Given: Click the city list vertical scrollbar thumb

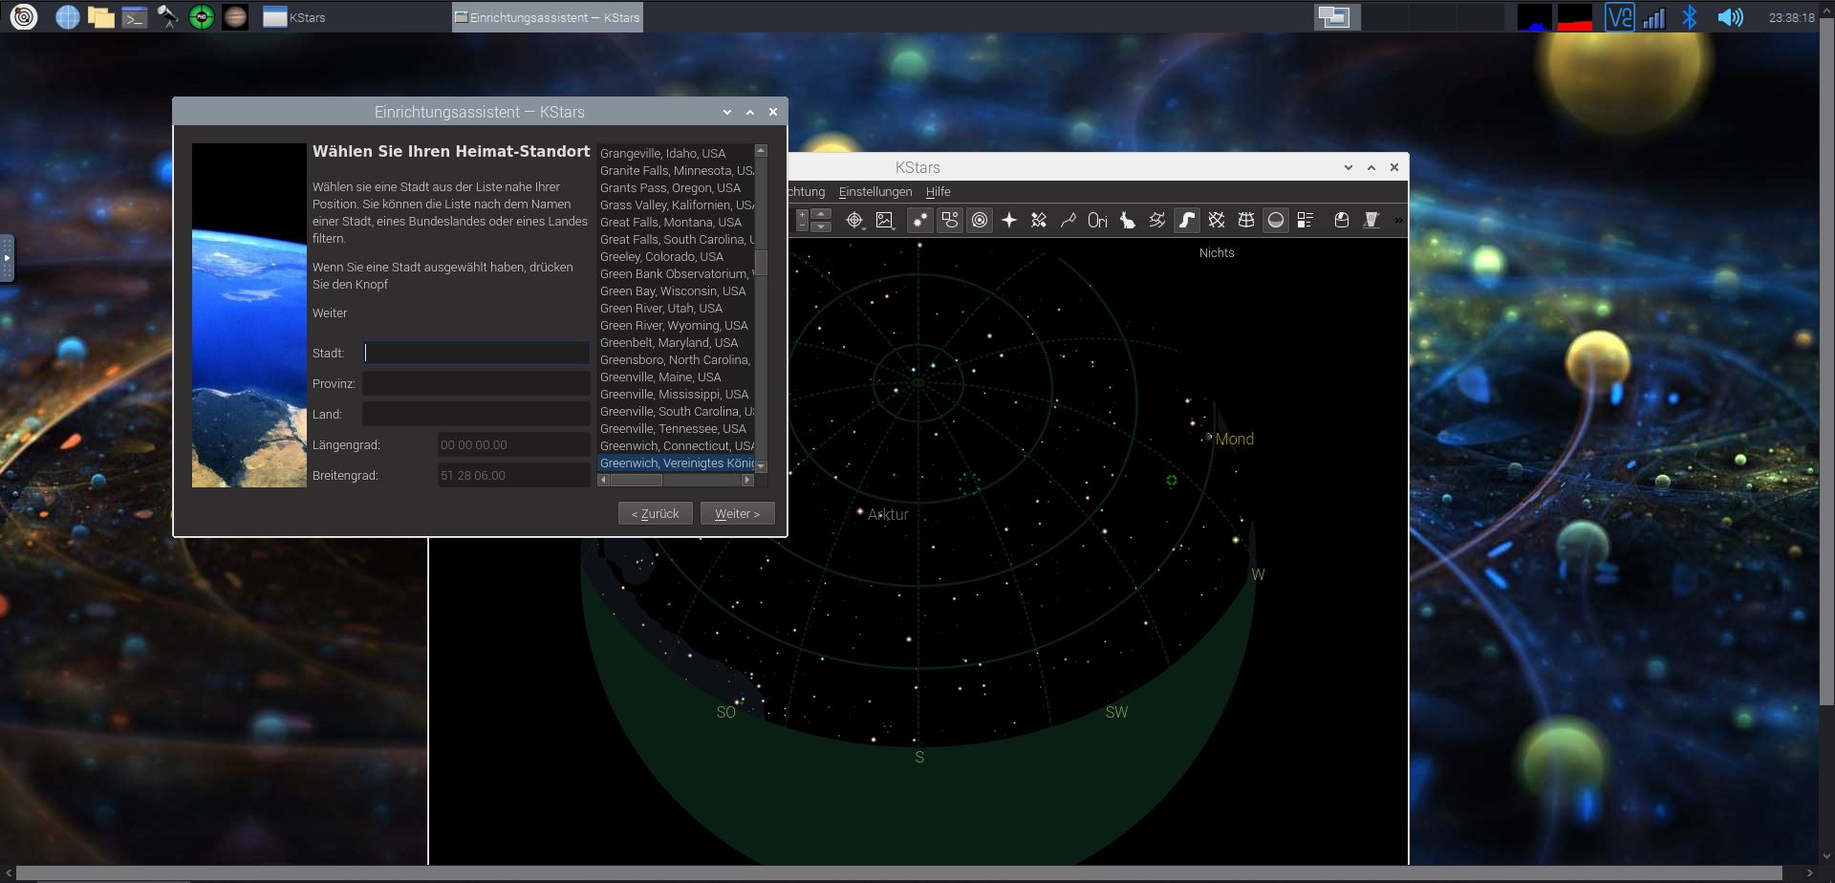Looking at the screenshot, I should pyautogui.click(x=762, y=263).
